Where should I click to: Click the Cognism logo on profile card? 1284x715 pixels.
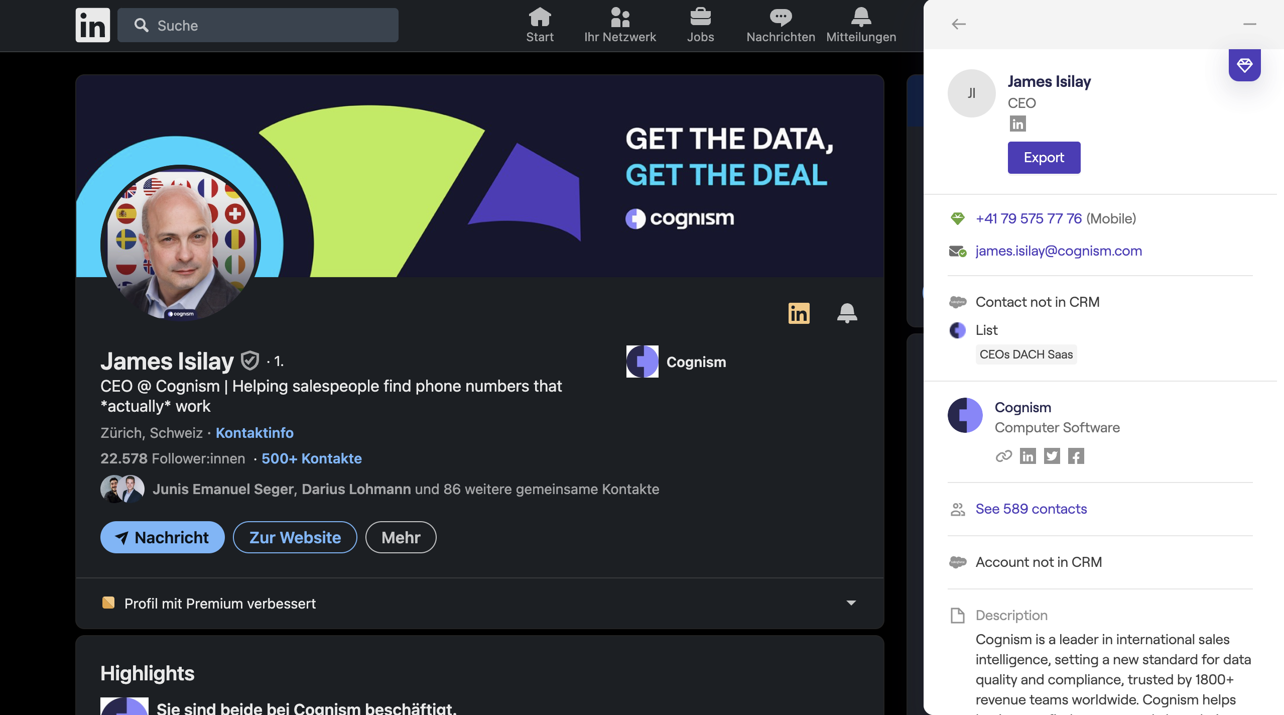643,362
